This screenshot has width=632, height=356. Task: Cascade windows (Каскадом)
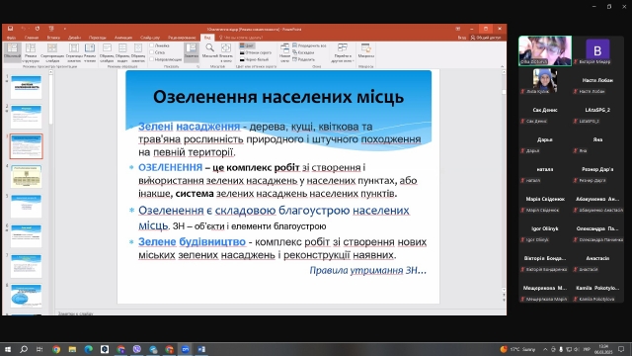[x=303, y=52]
